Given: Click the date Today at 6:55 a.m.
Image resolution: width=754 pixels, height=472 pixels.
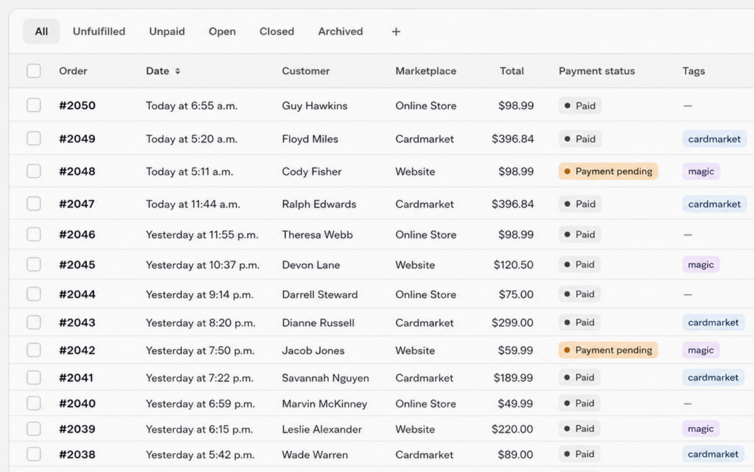Looking at the screenshot, I should [192, 106].
